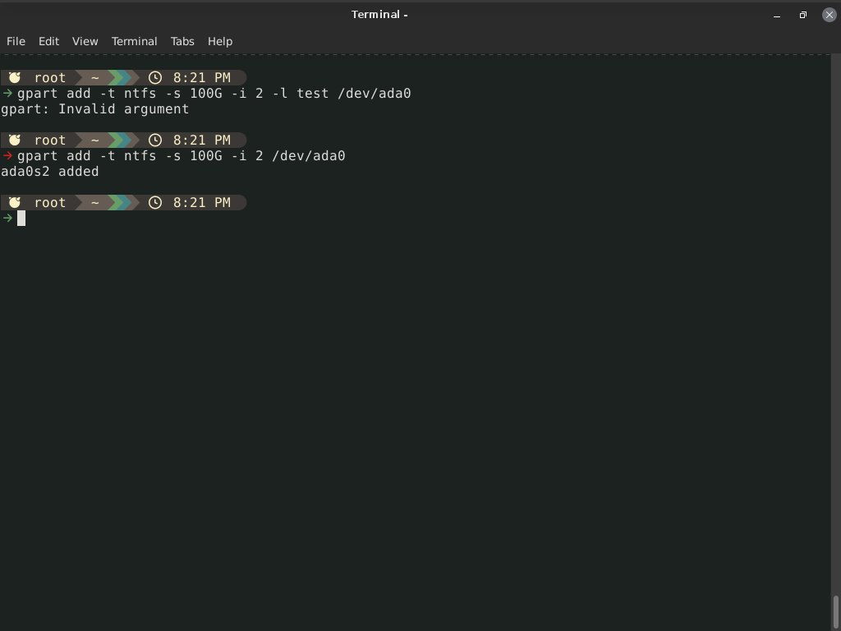This screenshot has width=841, height=631.
Task: Click the vertical scrollbar thumb
Action: click(x=836, y=610)
